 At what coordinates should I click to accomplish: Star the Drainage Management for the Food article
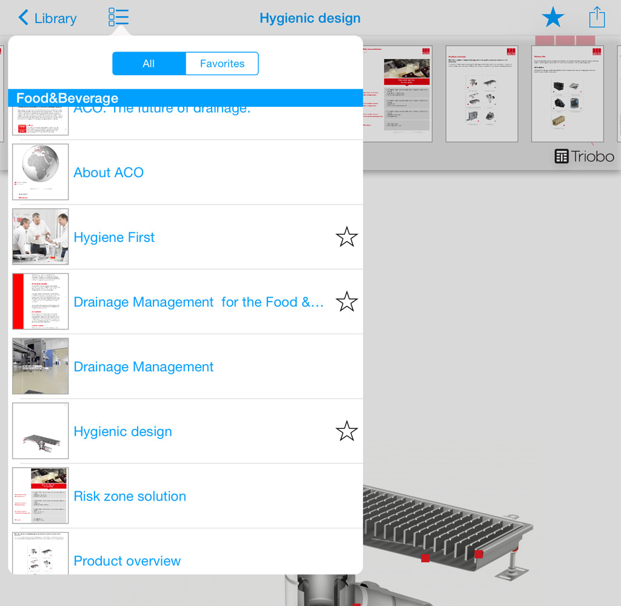click(x=346, y=301)
